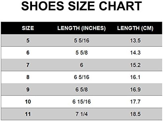
Task: Click the 16.9 cm value
Action: coord(135,89)
